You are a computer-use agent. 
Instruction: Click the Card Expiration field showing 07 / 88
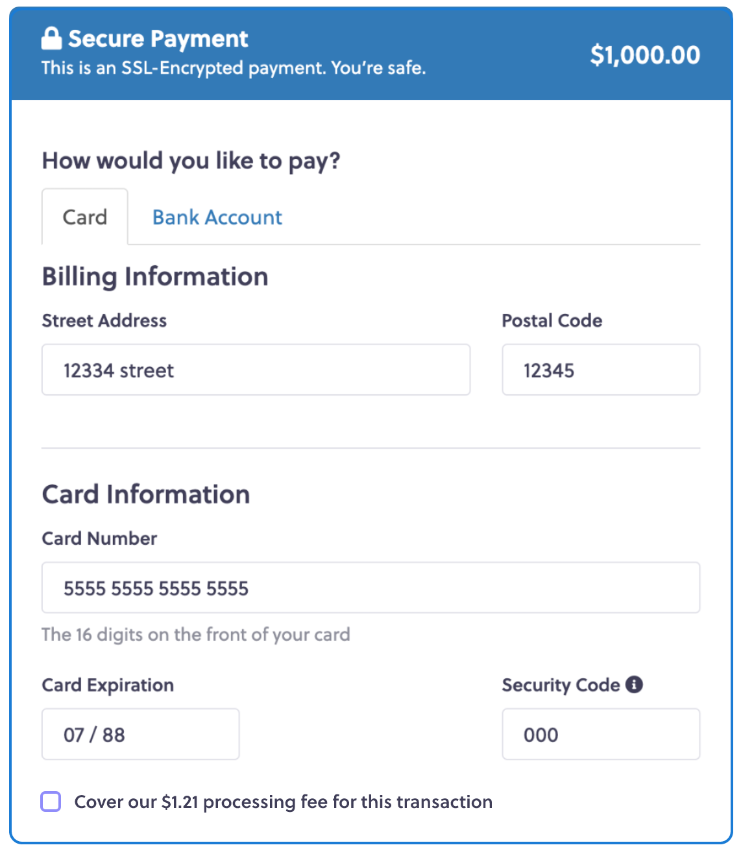pyautogui.click(x=140, y=733)
